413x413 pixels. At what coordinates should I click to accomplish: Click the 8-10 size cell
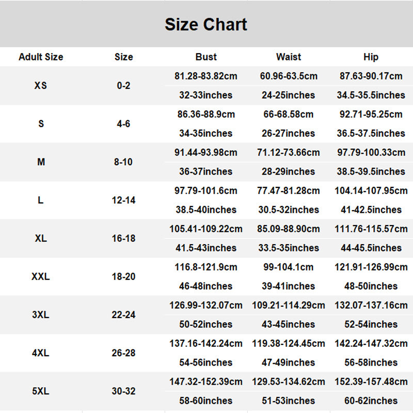[x=123, y=162]
